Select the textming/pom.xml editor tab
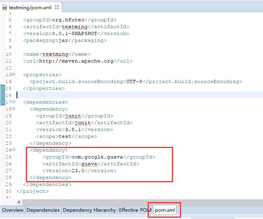This screenshot has width=263, height=219. [x=30, y=8]
